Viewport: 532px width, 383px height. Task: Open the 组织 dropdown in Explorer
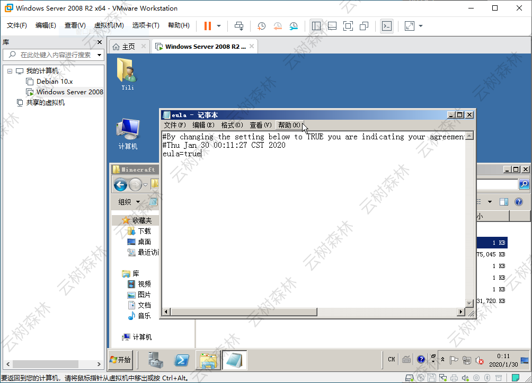[129, 202]
